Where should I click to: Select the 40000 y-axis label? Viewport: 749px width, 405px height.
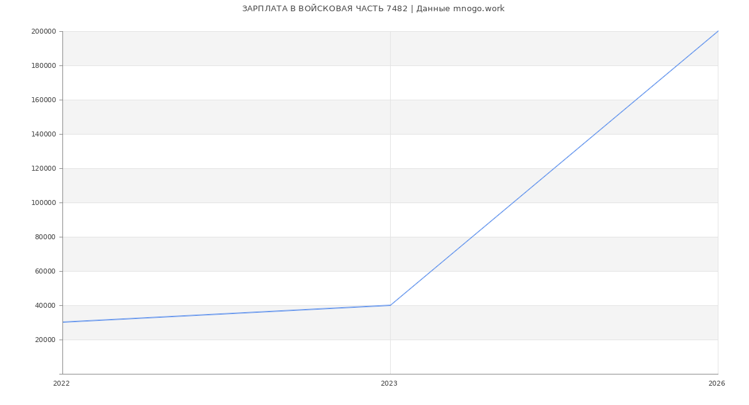pyautogui.click(x=46, y=305)
